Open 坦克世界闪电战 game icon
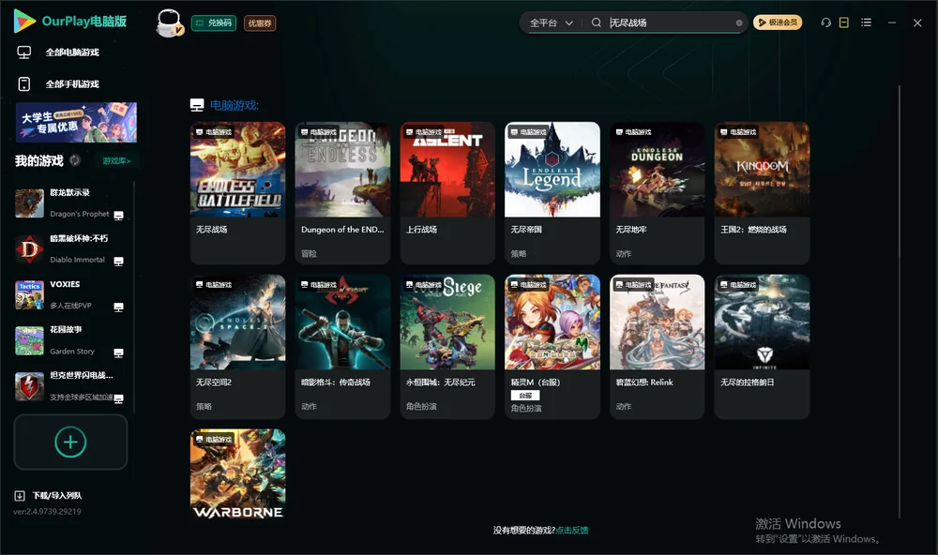This screenshot has width=938, height=555. click(29, 386)
